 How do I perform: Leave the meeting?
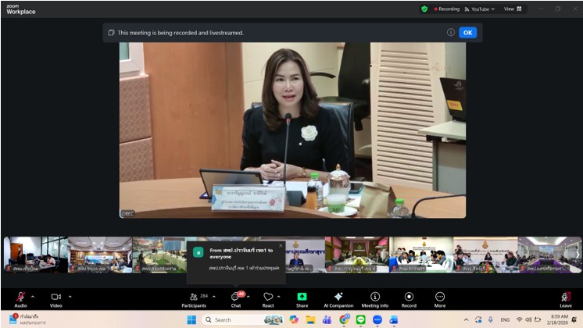click(565, 298)
